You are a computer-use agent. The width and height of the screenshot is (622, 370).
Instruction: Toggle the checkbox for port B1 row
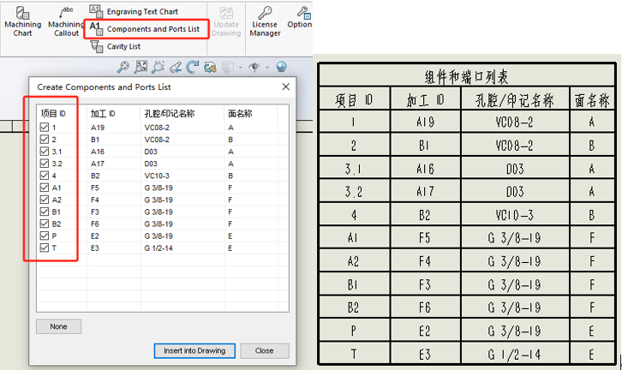click(45, 212)
